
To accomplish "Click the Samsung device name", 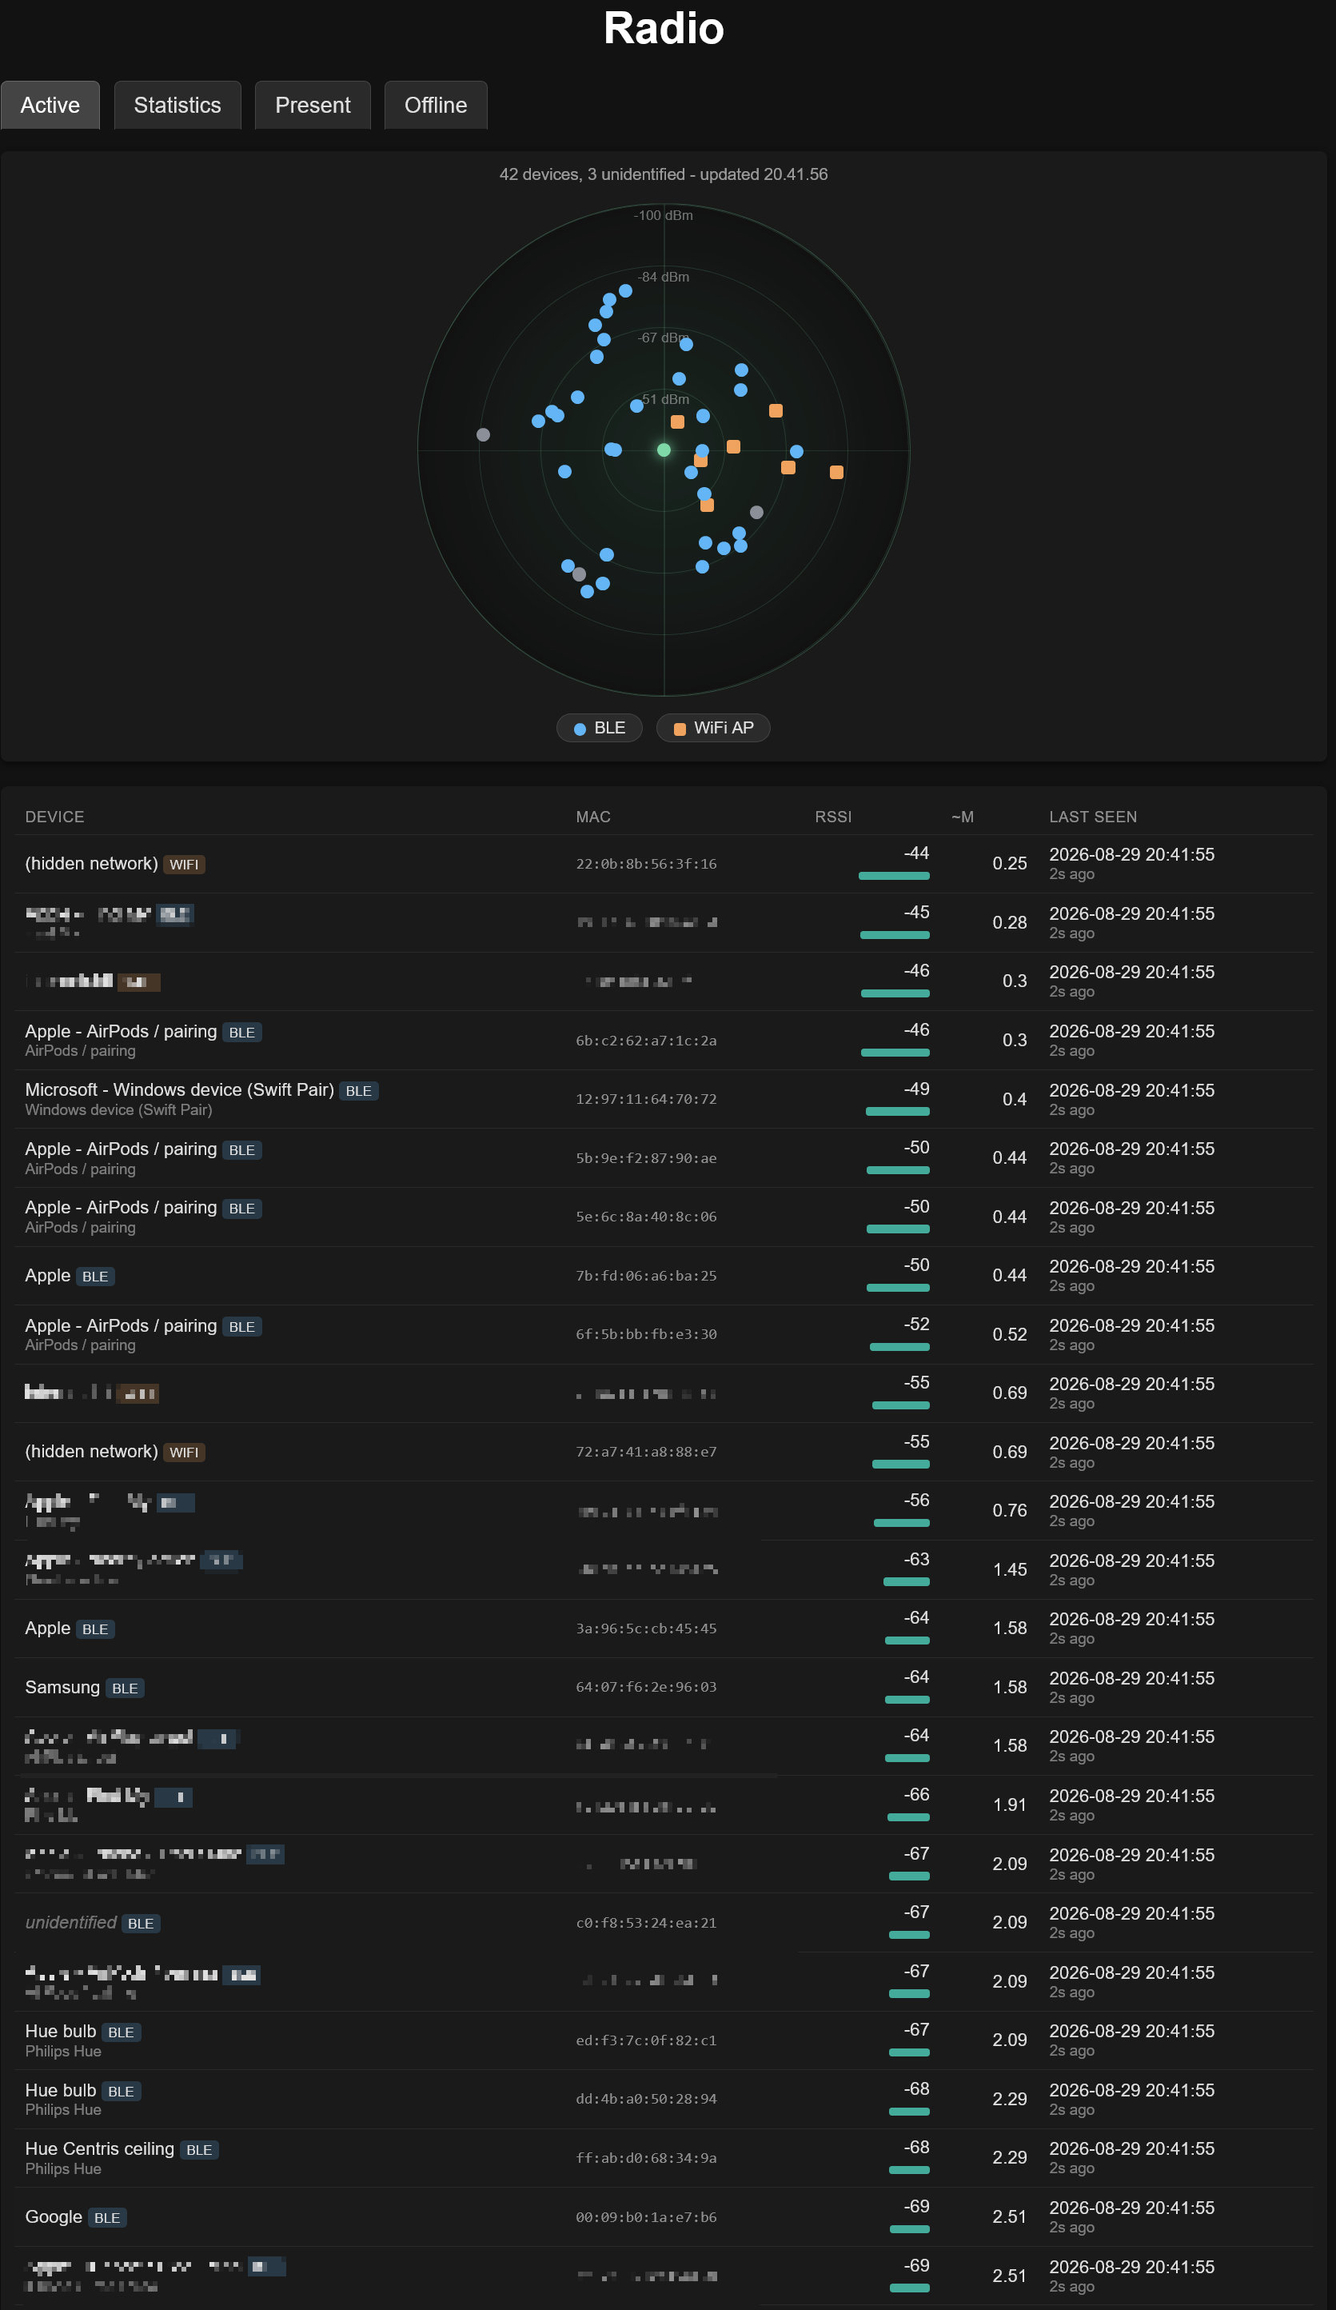I will pos(62,1688).
